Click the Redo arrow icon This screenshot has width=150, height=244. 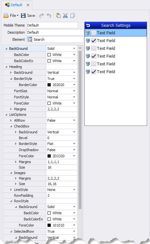coord(41,16)
